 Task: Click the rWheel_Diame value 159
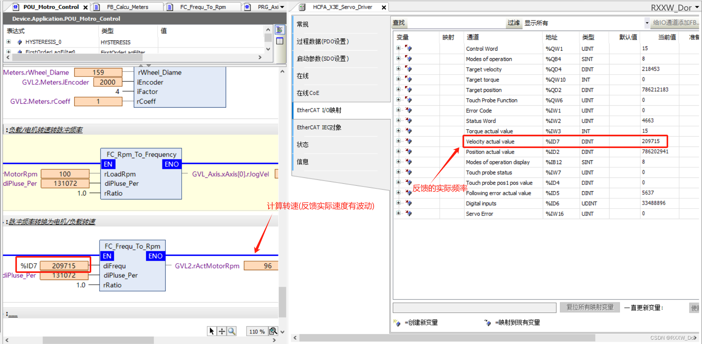tap(98, 72)
